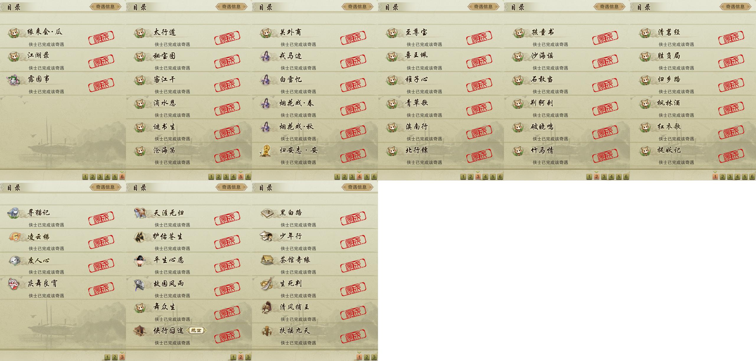Select the dog icon next to 天涯无归
Screen dimensions: 756x361
(x=140, y=213)
